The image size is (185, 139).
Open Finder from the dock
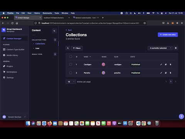click(x=28, y=124)
